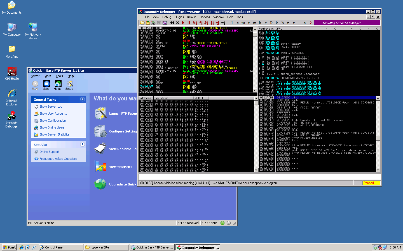Click the Step into icon in debugger toolbar

tap(195, 23)
